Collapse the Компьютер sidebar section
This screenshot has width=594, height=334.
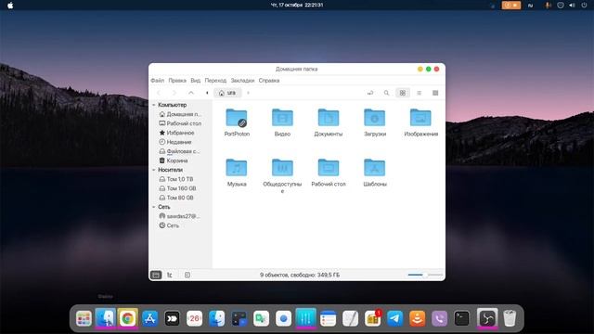point(154,105)
